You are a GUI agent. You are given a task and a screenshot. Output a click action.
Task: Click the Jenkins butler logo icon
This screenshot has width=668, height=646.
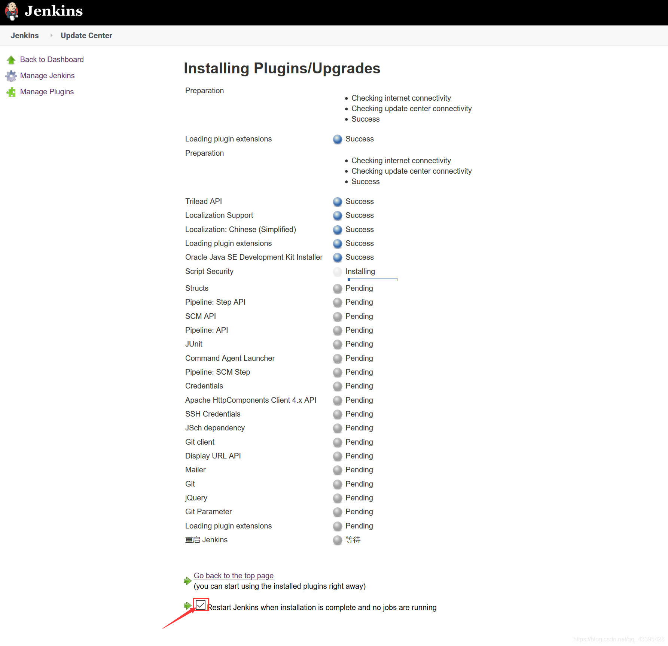point(12,11)
